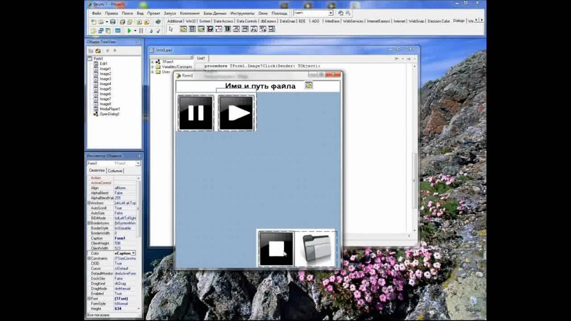571x321 pixels.
Task: Expand the Constraints property
Action: pyautogui.click(x=89, y=258)
